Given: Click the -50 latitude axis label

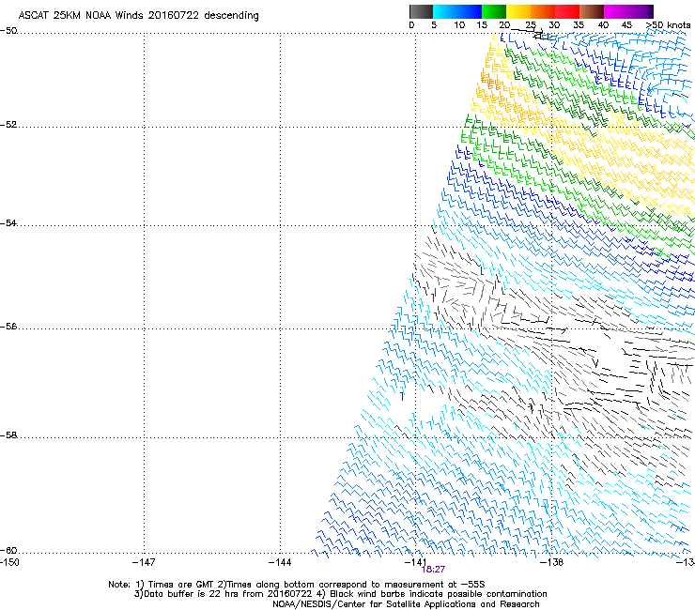Looking at the screenshot, I should pos(8,31).
